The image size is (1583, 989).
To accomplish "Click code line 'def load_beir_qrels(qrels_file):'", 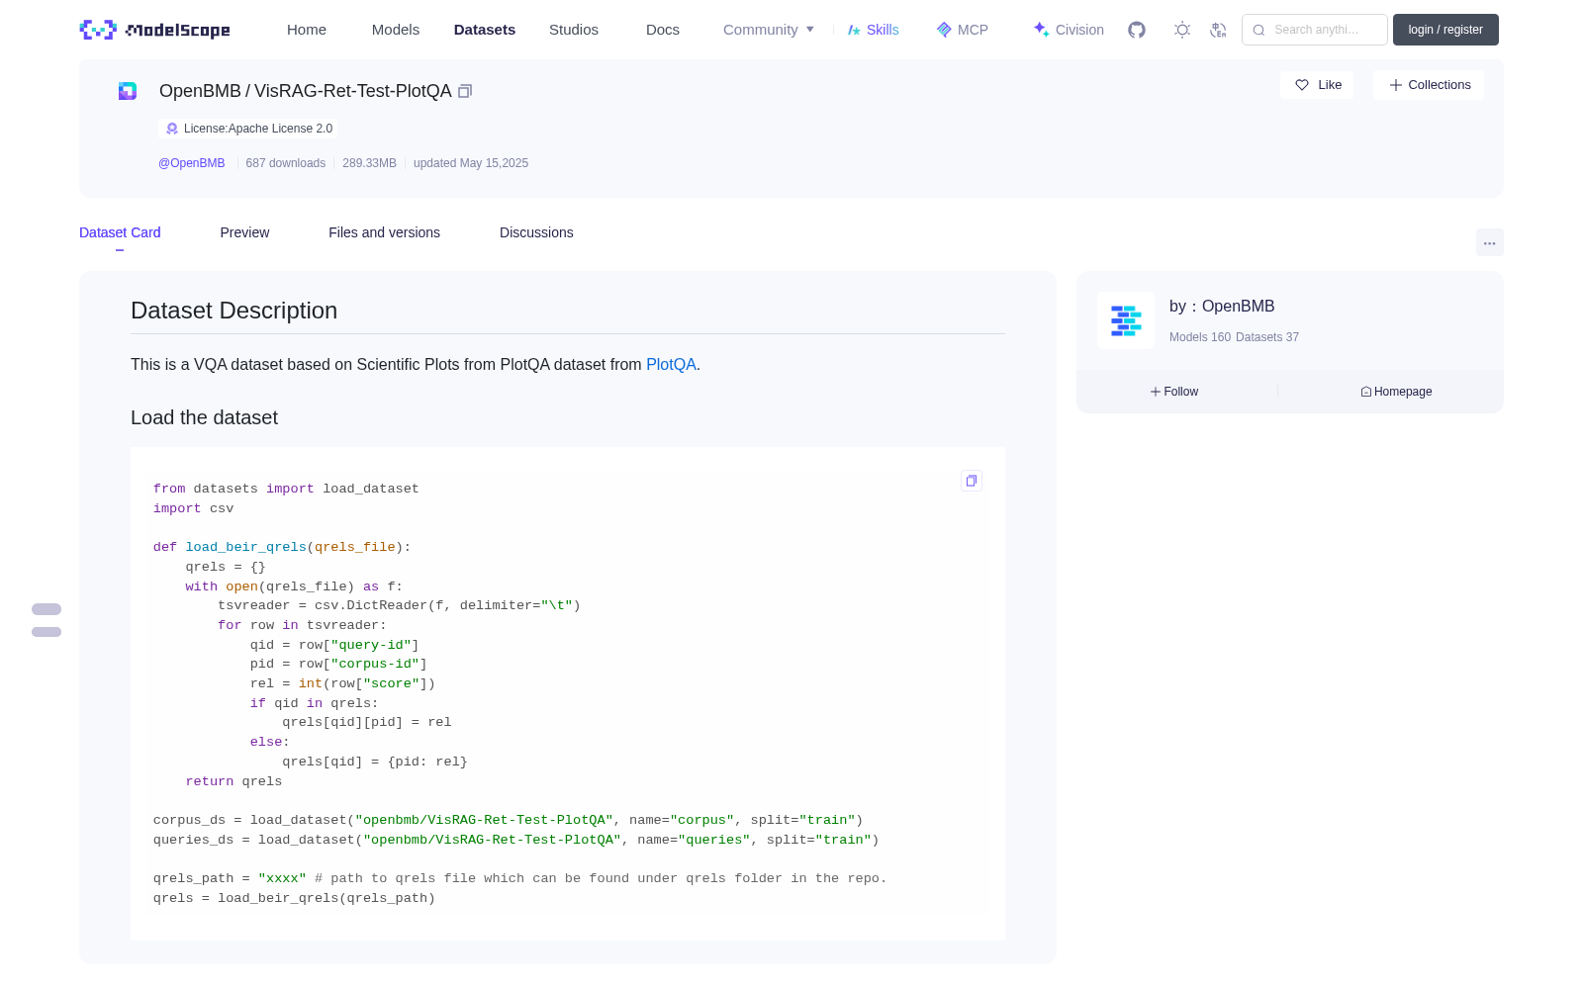I will click(282, 547).
